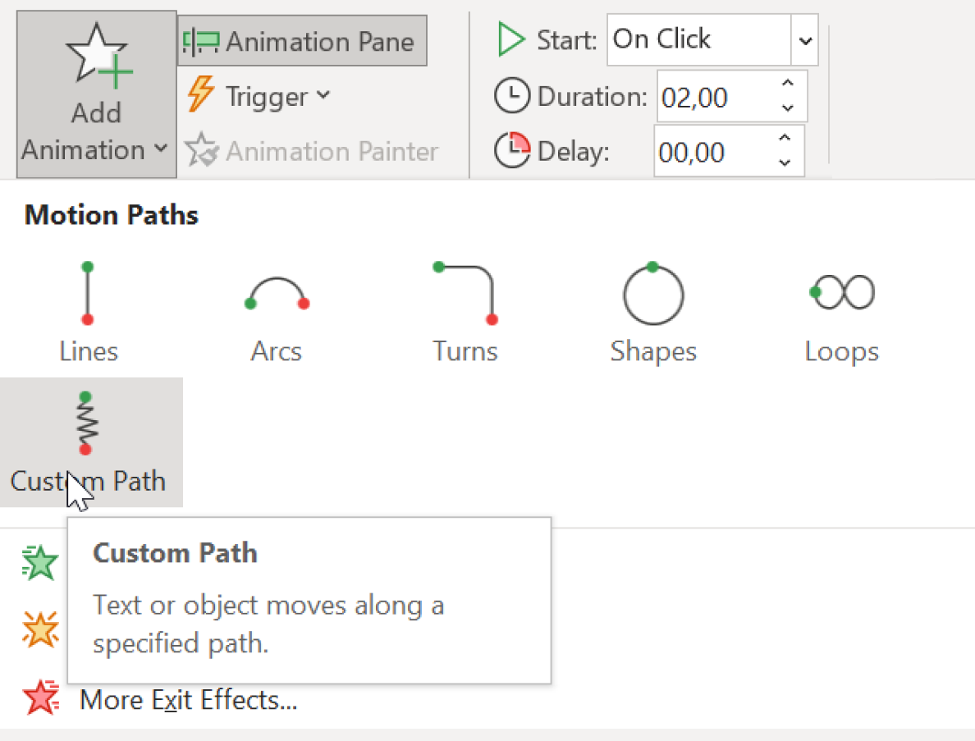The image size is (975, 741).
Task: Select the Shapes motion path
Action: coord(652,312)
